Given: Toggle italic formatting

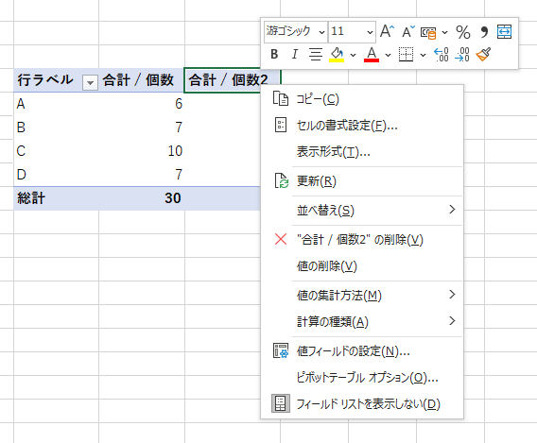Looking at the screenshot, I should (294, 54).
